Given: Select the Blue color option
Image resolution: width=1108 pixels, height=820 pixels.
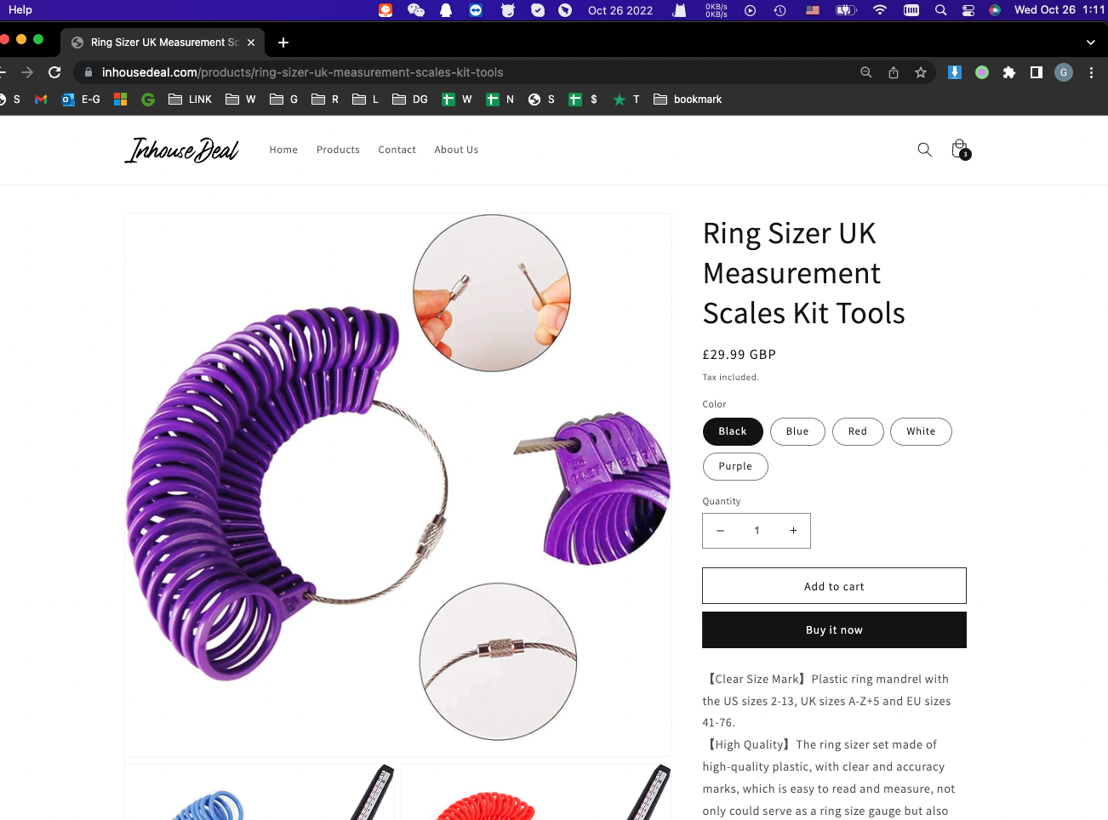Looking at the screenshot, I should [x=797, y=431].
